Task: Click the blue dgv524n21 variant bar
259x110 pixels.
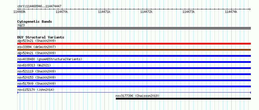Action: pos(134,56)
